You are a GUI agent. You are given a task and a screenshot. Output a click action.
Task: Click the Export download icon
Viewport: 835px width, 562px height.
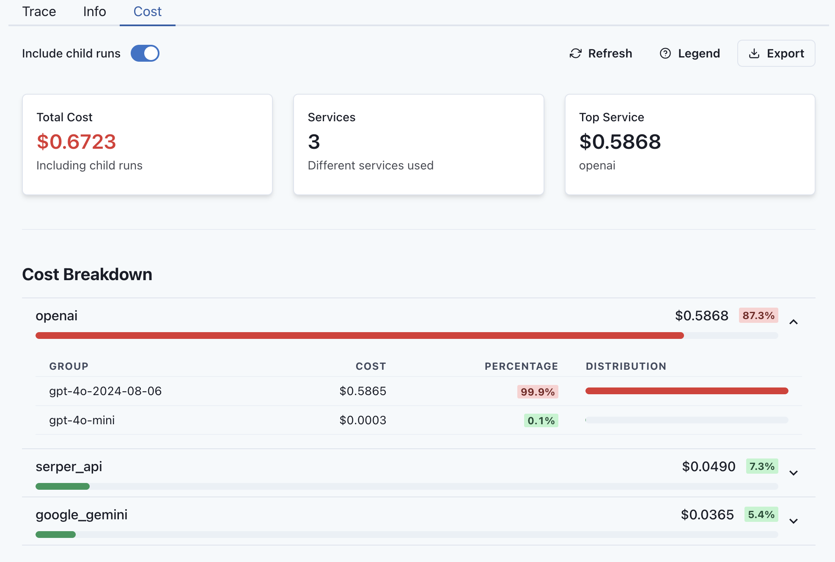754,53
